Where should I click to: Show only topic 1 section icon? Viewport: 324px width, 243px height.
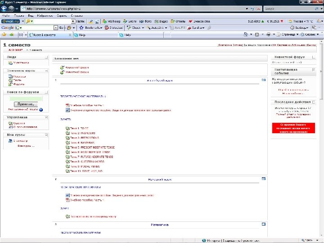coord(264,80)
